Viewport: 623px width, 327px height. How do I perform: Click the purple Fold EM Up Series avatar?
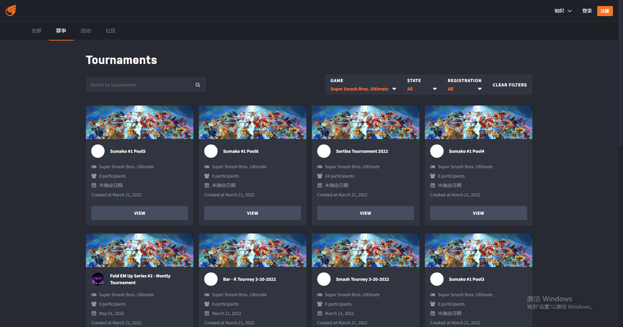(98, 279)
